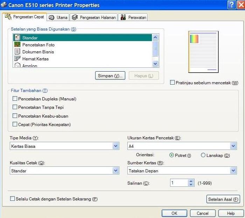Click the Hemat Kertas icon
The image size is (245, 218).
pyautogui.click(x=17, y=59)
